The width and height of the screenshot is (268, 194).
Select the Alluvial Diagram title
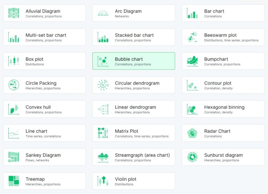[43, 11]
